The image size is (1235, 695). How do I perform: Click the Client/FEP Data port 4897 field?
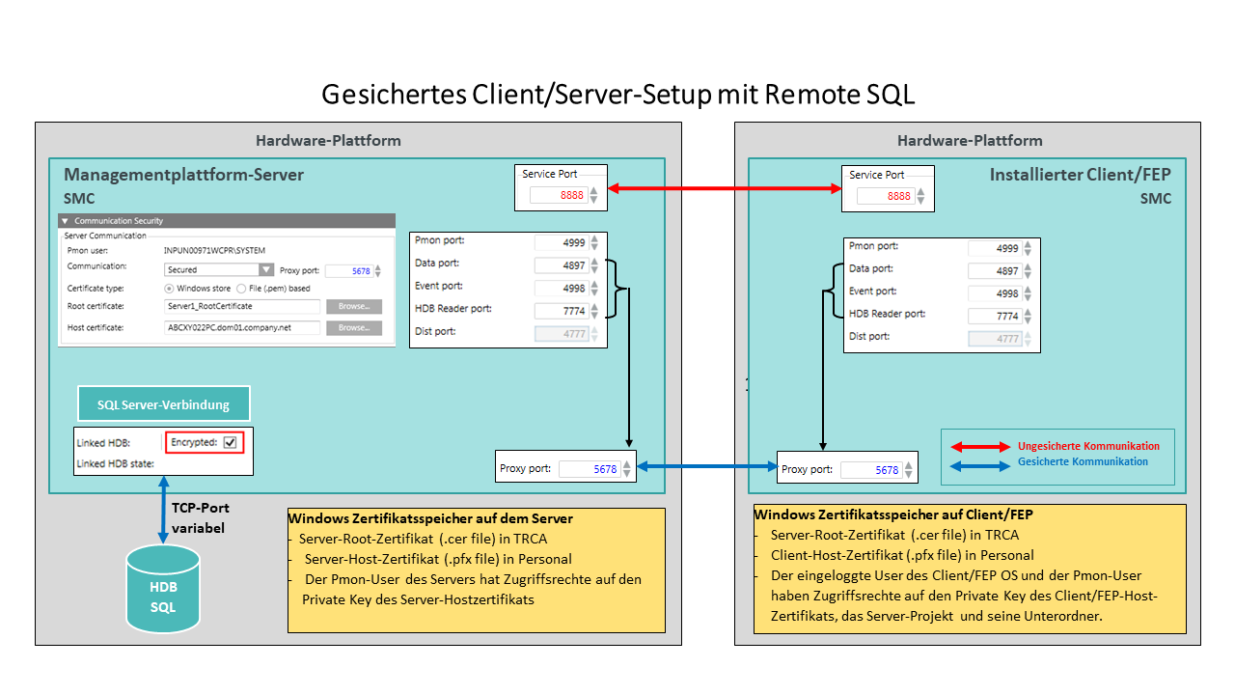tap(994, 271)
